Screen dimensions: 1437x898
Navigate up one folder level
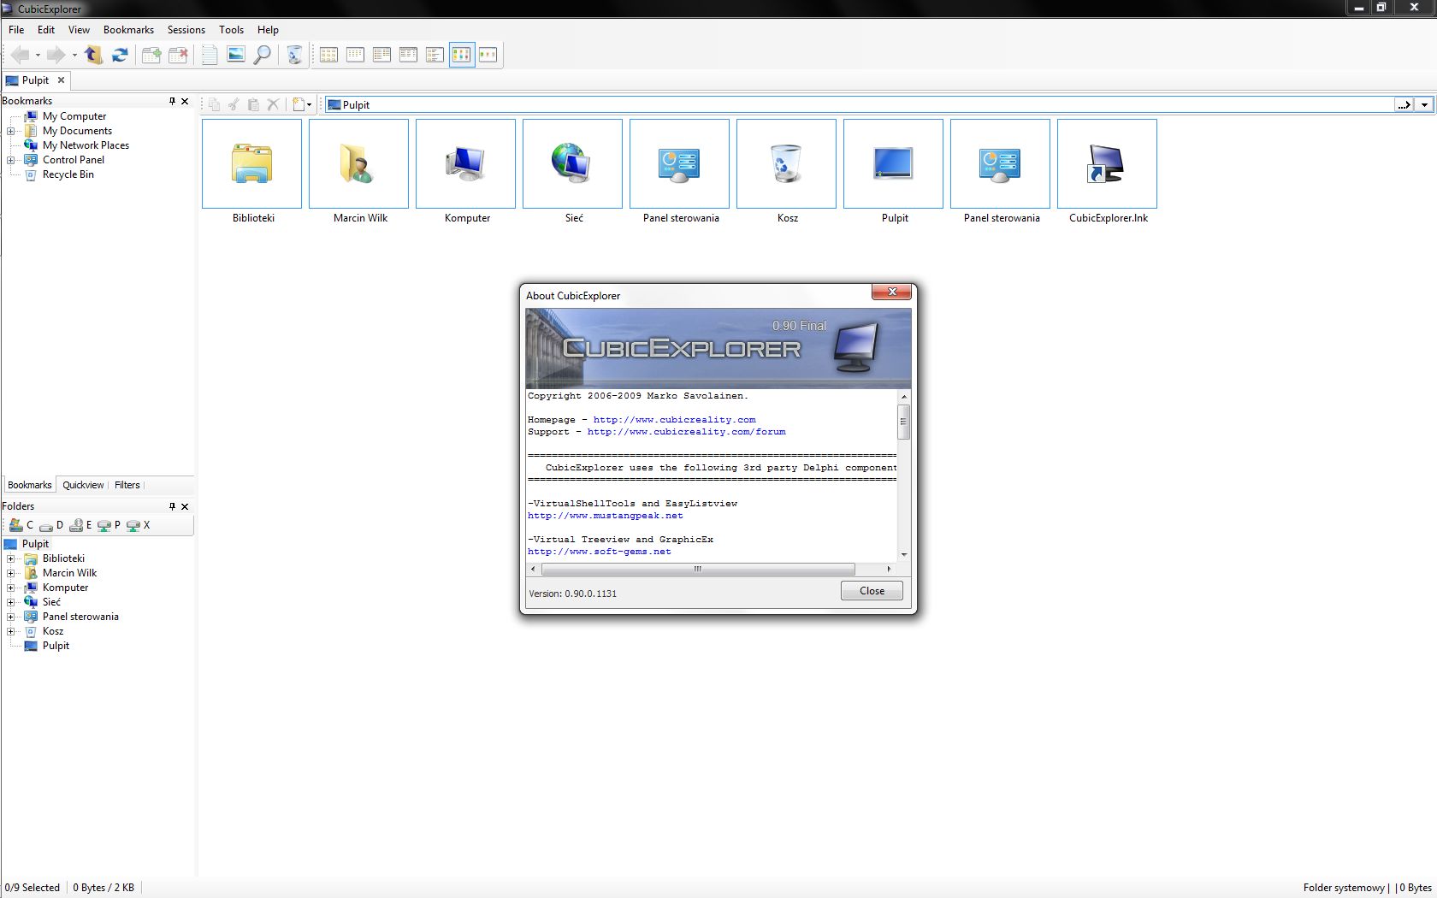click(93, 55)
